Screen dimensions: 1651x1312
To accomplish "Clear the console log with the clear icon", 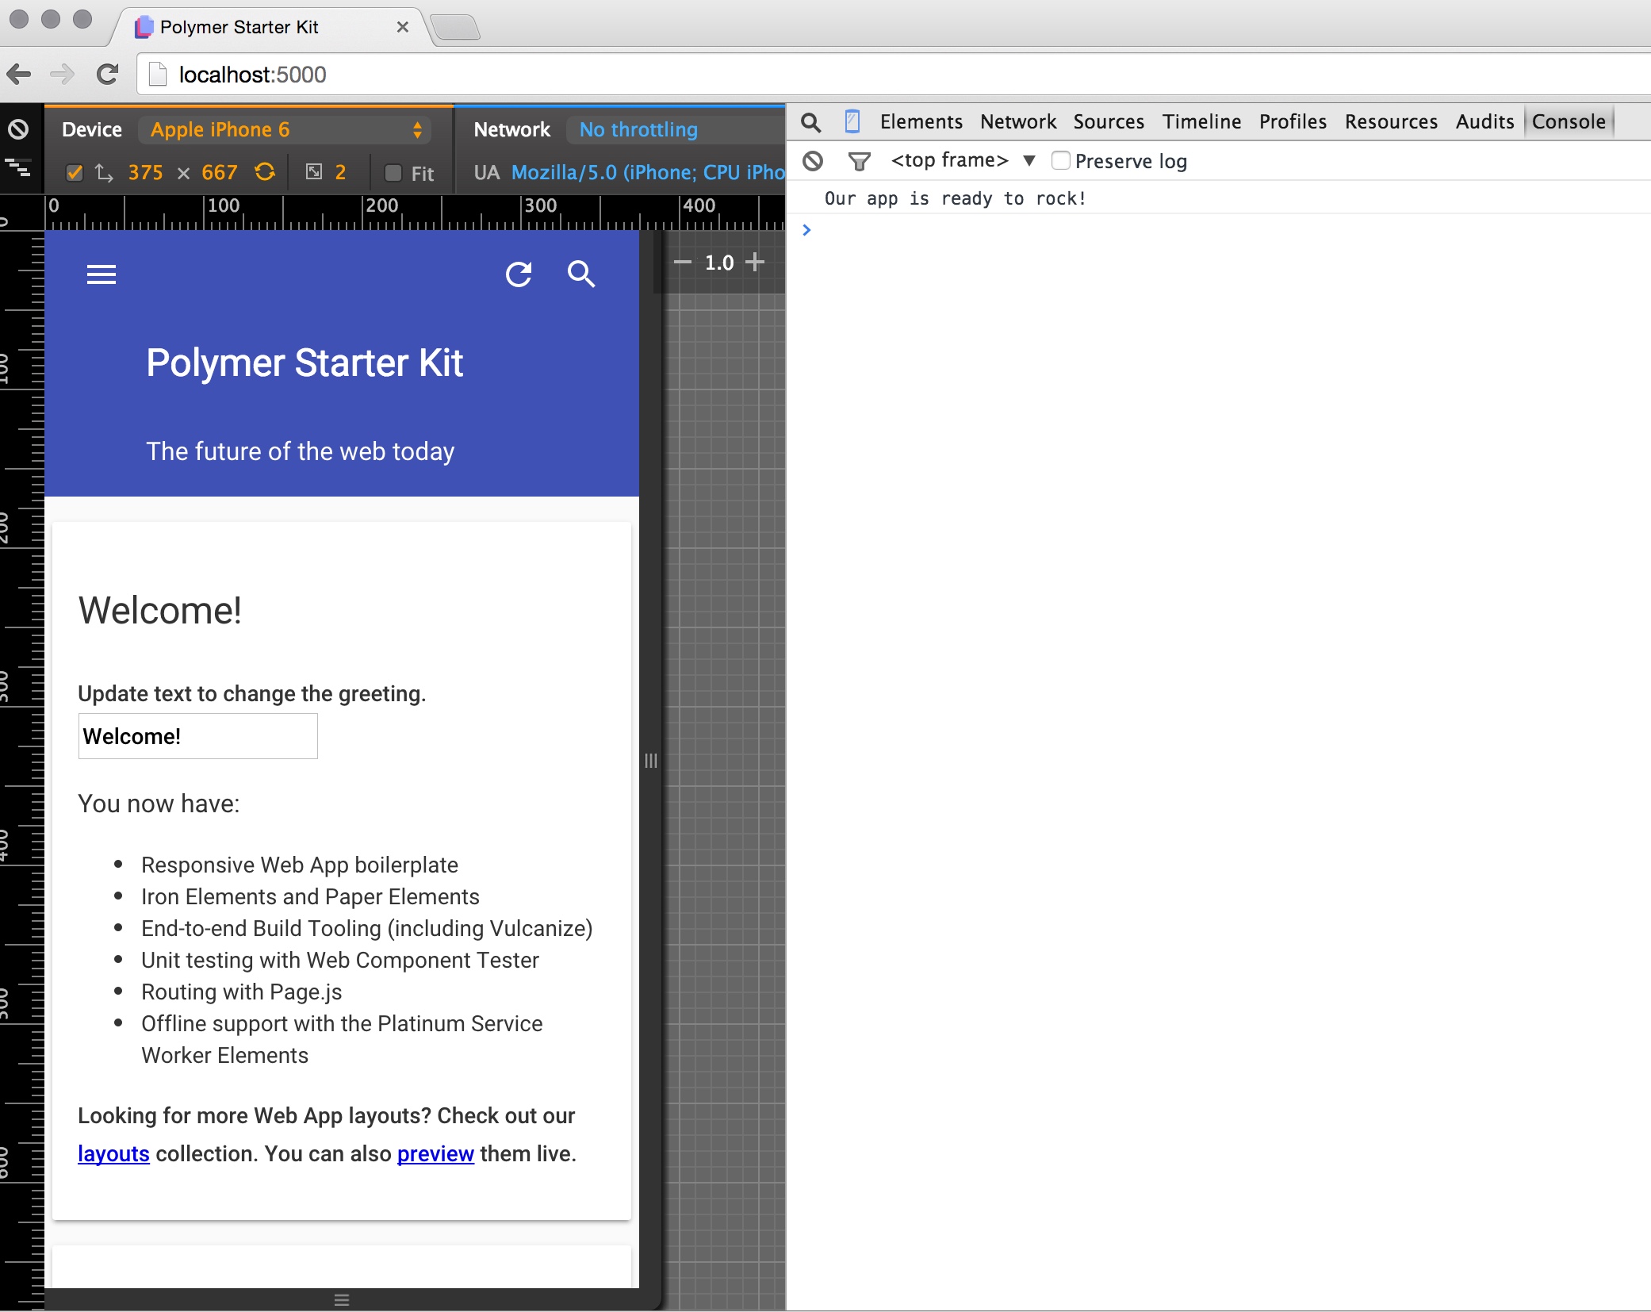I will click(813, 161).
